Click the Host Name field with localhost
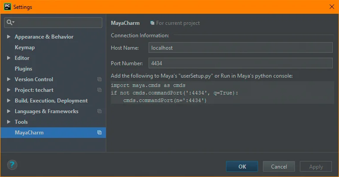 [240, 47]
